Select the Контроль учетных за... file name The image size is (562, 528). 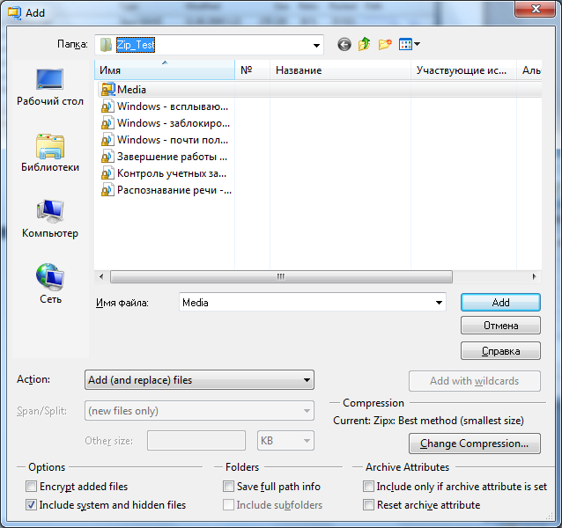coord(172,173)
